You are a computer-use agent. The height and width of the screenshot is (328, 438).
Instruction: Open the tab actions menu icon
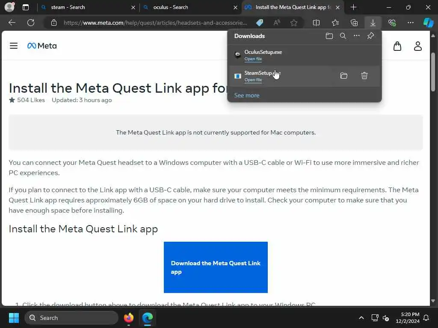coord(25,7)
